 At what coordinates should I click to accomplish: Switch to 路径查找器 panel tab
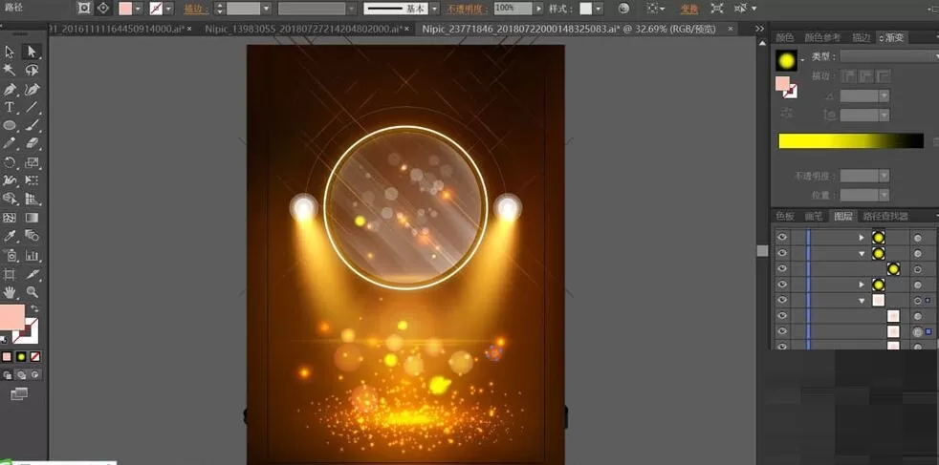coord(885,216)
